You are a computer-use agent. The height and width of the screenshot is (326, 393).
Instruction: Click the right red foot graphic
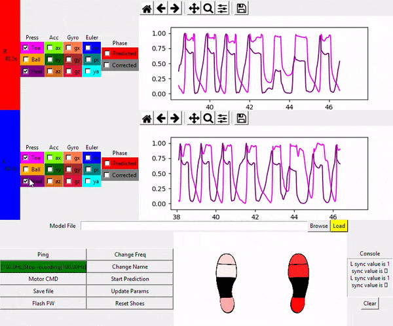299,283
